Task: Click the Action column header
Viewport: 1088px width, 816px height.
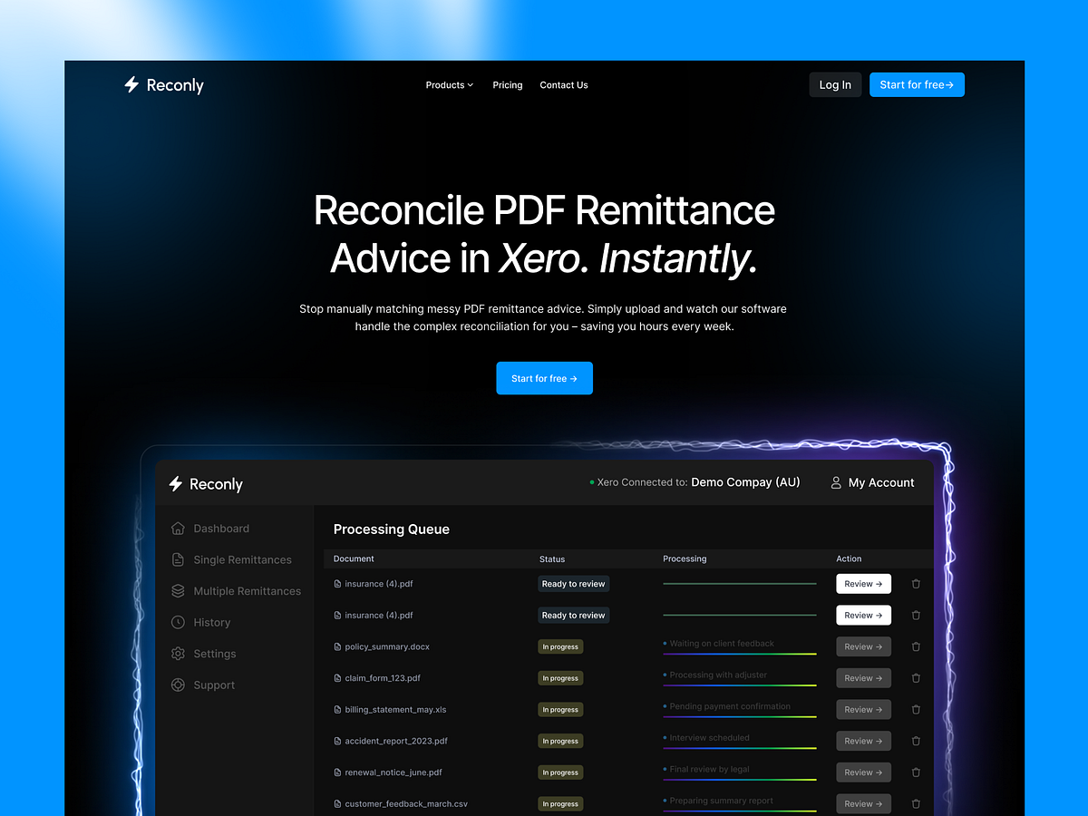Action: (x=849, y=559)
